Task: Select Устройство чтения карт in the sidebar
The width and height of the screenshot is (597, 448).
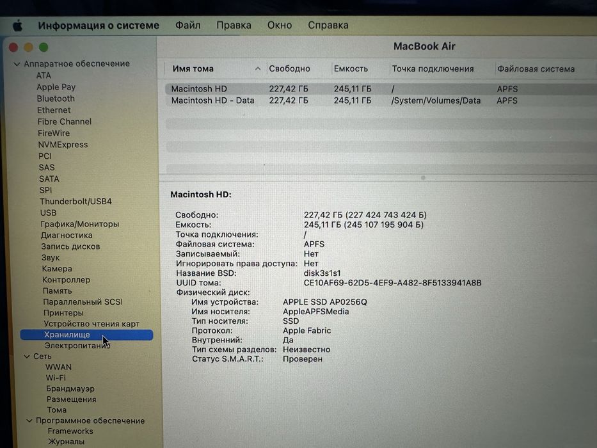Action: click(92, 324)
